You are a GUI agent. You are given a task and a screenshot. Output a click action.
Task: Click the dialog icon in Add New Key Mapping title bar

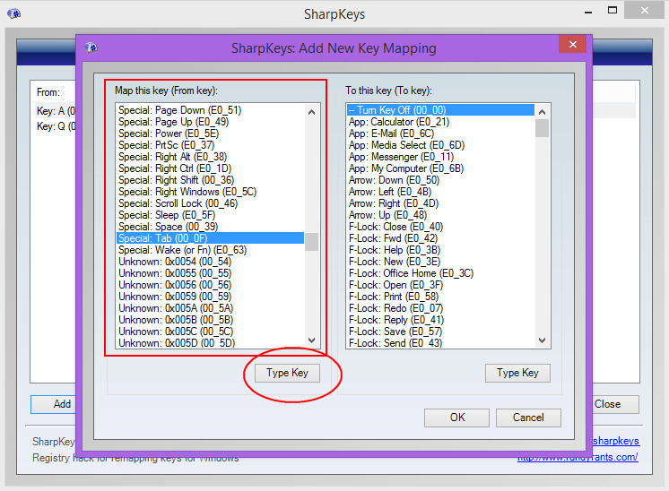pyautogui.click(x=91, y=47)
